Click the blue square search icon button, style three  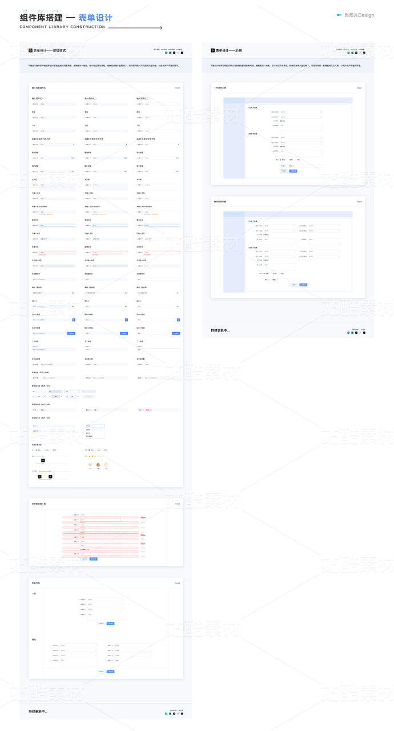(178, 320)
